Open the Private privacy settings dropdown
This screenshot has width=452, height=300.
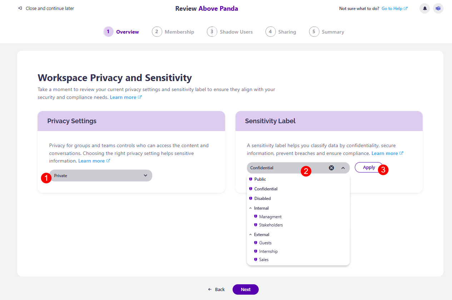[x=100, y=175]
